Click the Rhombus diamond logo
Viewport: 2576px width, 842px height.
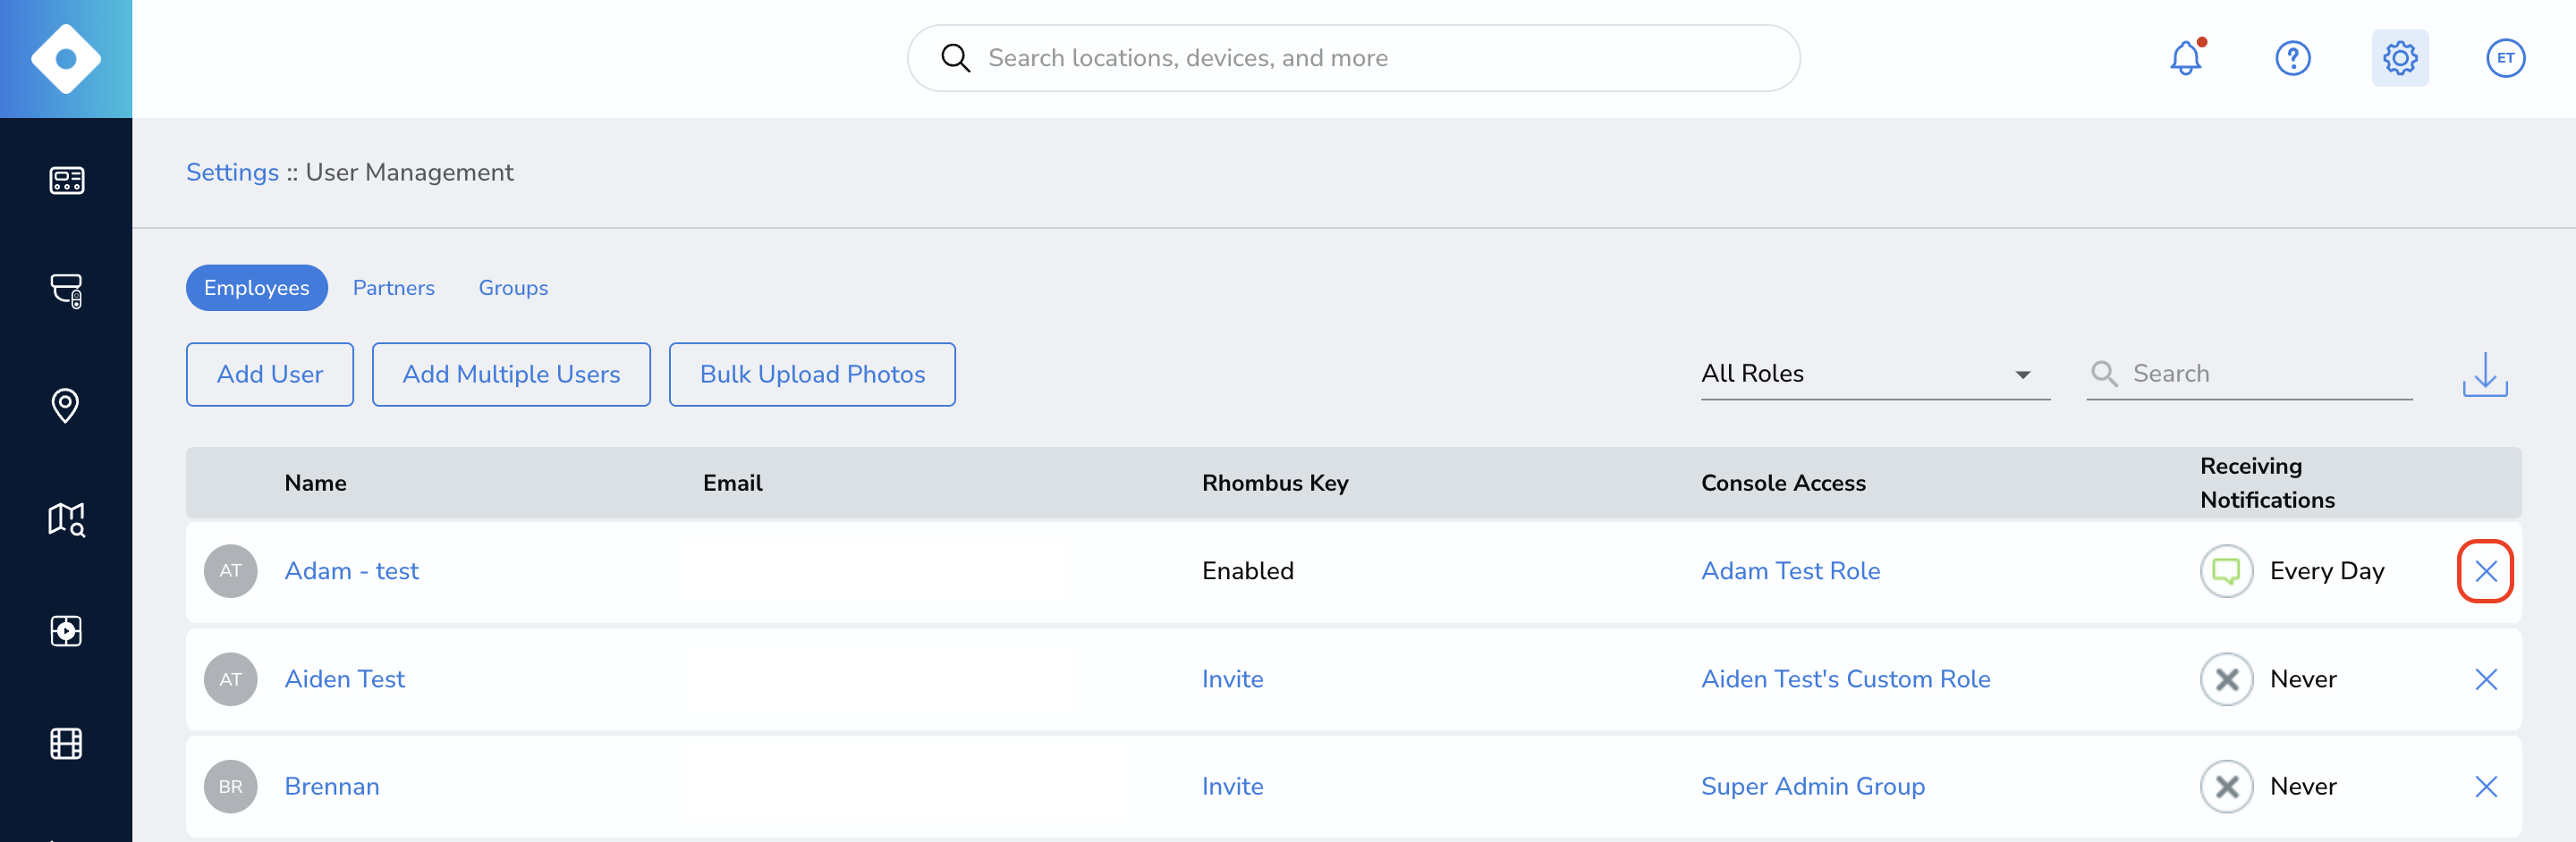click(x=66, y=59)
